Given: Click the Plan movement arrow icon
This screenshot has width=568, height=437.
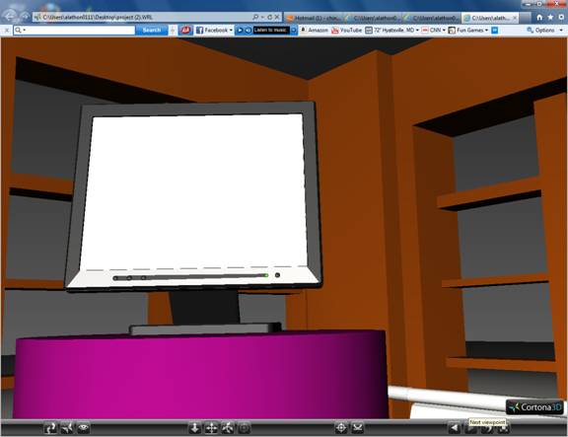Looking at the screenshot, I should point(195,429).
